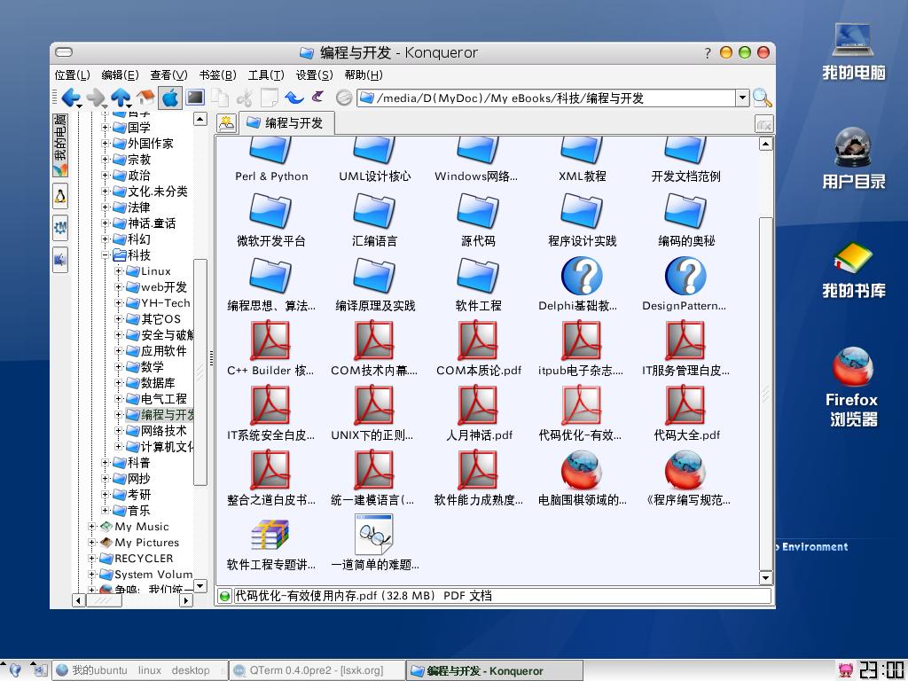This screenshot has width=908, height=681.
Task: Launch Firefox浏览器 from desktop
Action: (x=852, y=387)
